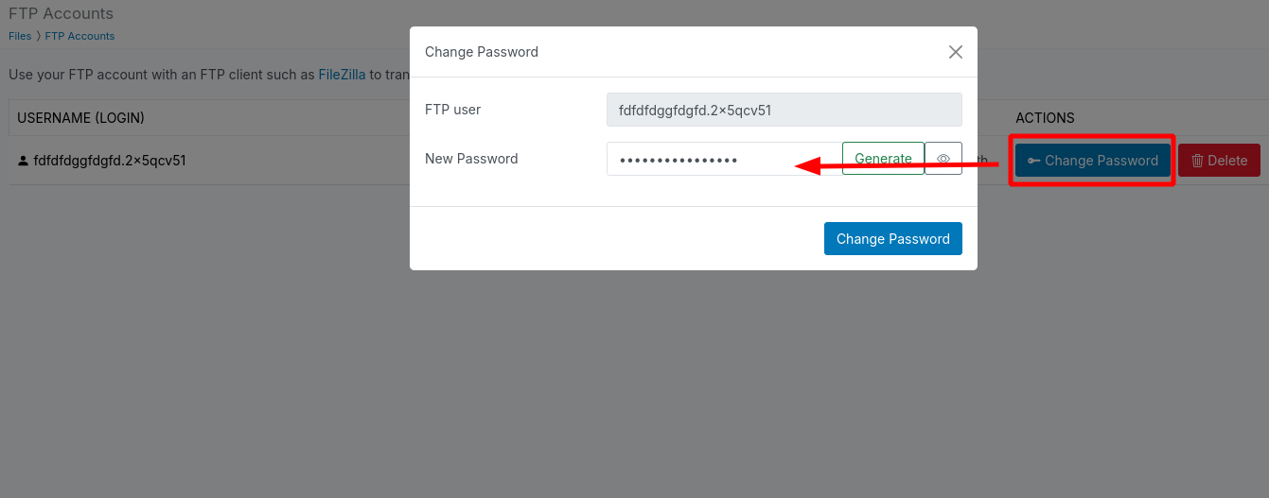This screenshot has width=1269, height=498.
Task: Toggle password visibility with the eye icon
Action: pyautogui.click(x=943, y=159)
